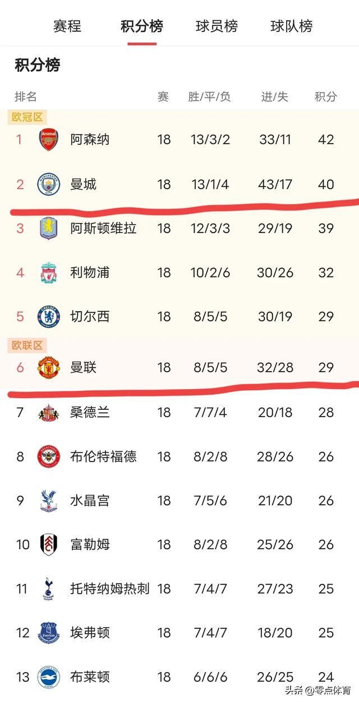Select Brentford's bee logo icon

pyautogui.click(x=49, y=457)
